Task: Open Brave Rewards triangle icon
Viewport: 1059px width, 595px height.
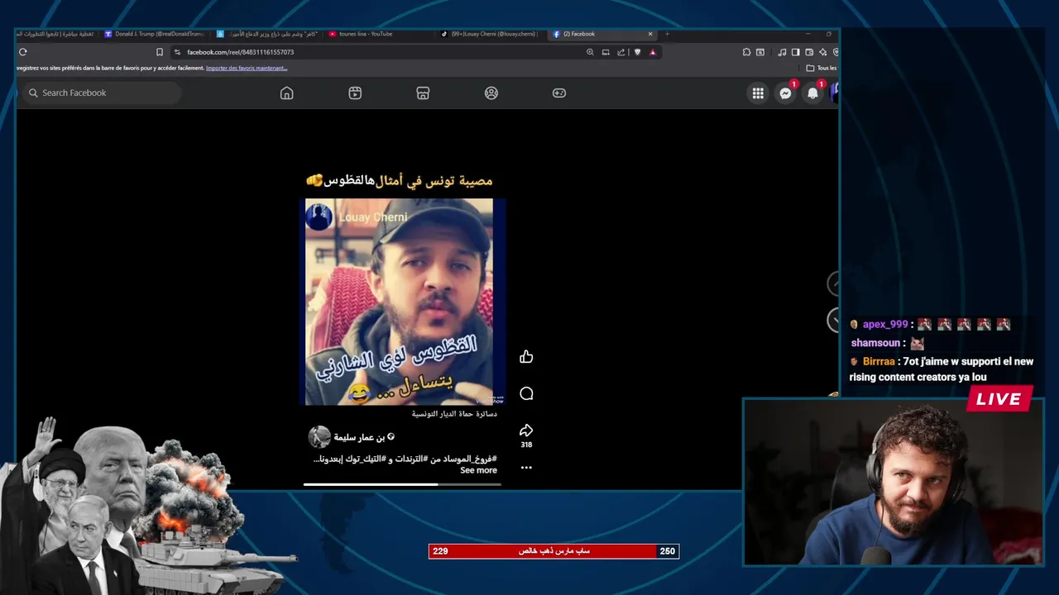Action: (x=653, y=52)
